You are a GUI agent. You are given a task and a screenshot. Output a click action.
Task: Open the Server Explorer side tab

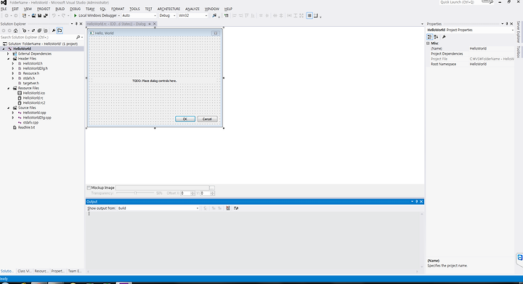coord(519,32)
